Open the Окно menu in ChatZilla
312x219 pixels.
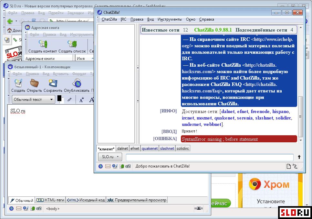[x=191, y=19]
